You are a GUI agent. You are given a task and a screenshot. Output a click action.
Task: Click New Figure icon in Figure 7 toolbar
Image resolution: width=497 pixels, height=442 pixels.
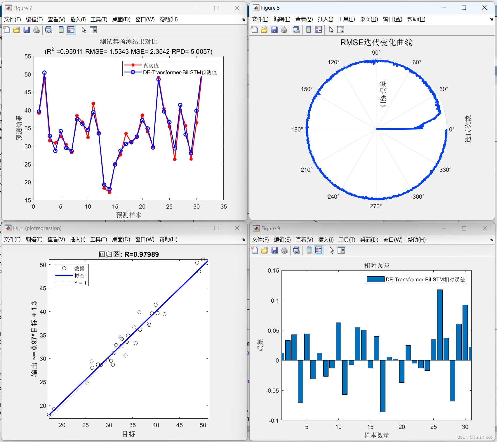point(7,30)
